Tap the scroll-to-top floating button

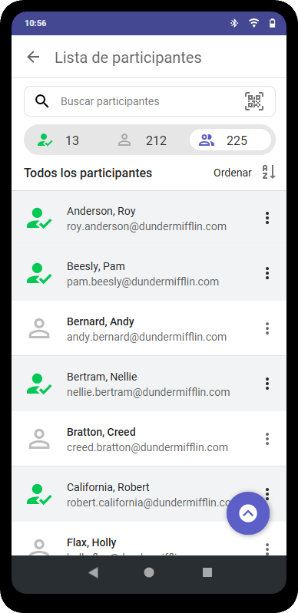coord(248,513)
